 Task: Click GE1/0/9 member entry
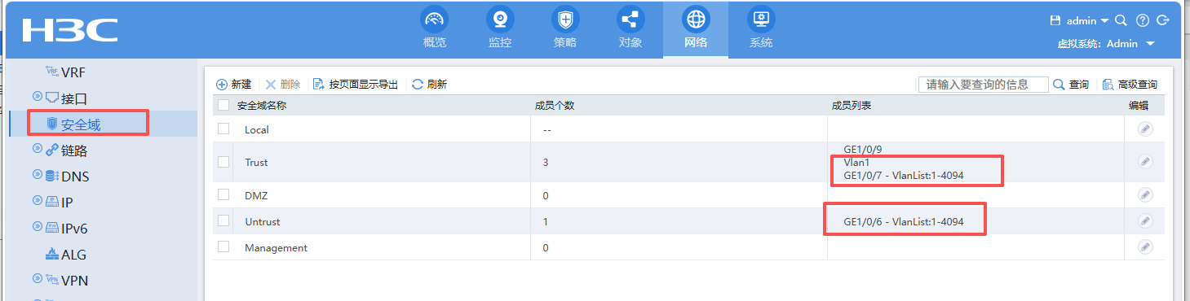(863, 149)
